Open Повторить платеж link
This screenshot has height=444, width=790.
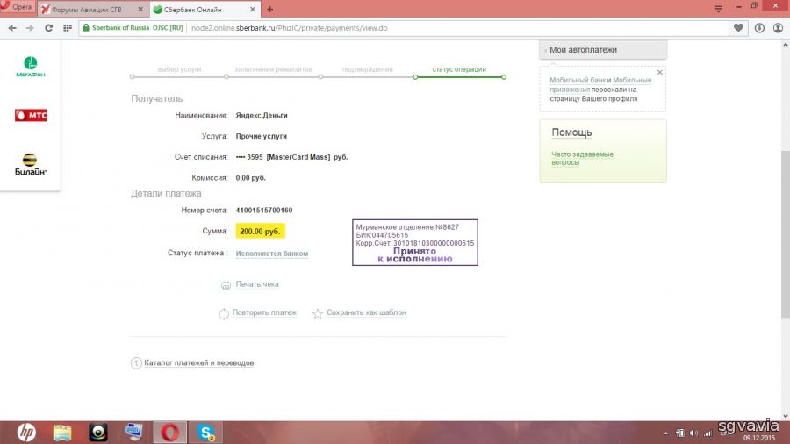[x=264, y=312]
